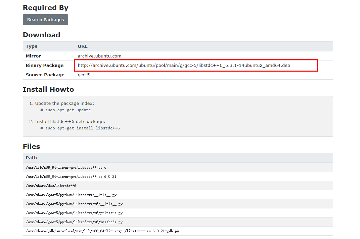The width and height of the screenshot is (360, 239).
Task: Select the libstdc++.so.6.0.21 file path row
Action: coord(178,177)
